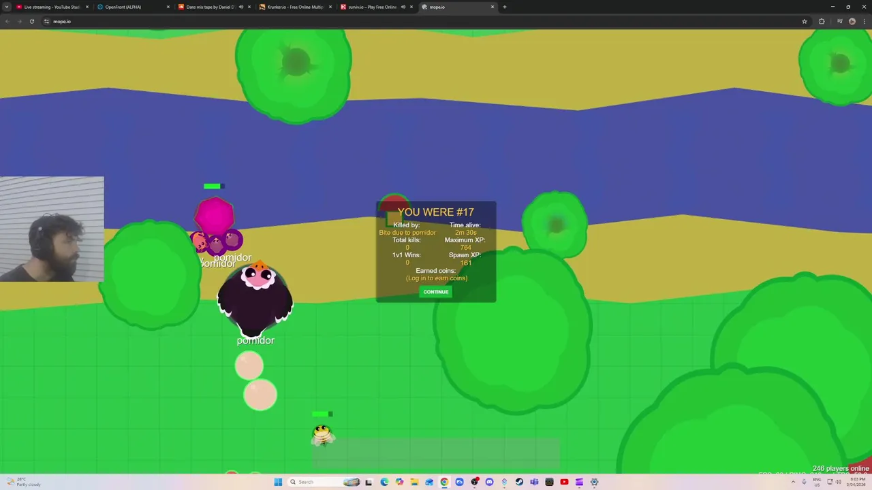Open the clock showing 8:03 PM

pyautogui.click(x=855, y=482)
